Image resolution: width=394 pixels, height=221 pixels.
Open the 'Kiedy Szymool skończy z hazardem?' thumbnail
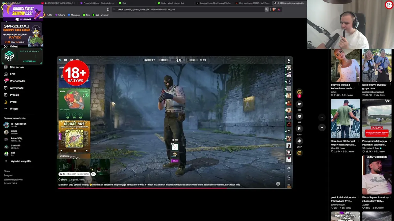[x=377, y=175]
